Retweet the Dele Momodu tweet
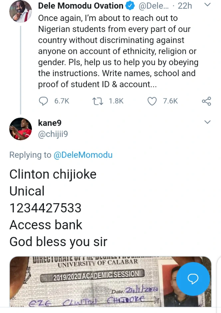Viewport: 221px width, 313px height. pos(98,101)
